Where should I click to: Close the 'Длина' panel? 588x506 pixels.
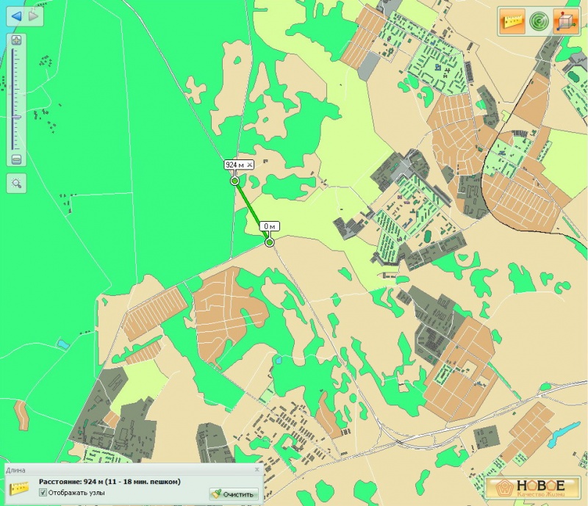point(257,469)
